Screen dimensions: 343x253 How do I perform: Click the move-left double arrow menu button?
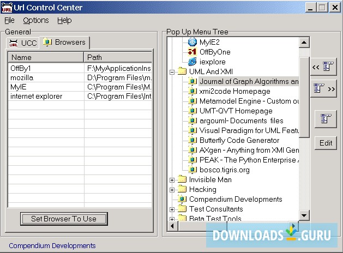[323, 67]
